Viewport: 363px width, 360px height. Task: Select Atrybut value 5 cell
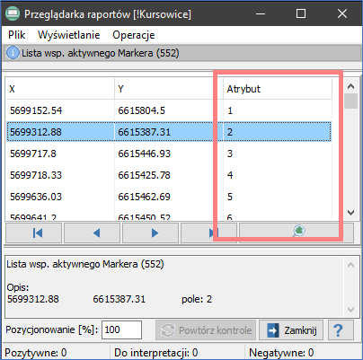click(x=278, y=197)
